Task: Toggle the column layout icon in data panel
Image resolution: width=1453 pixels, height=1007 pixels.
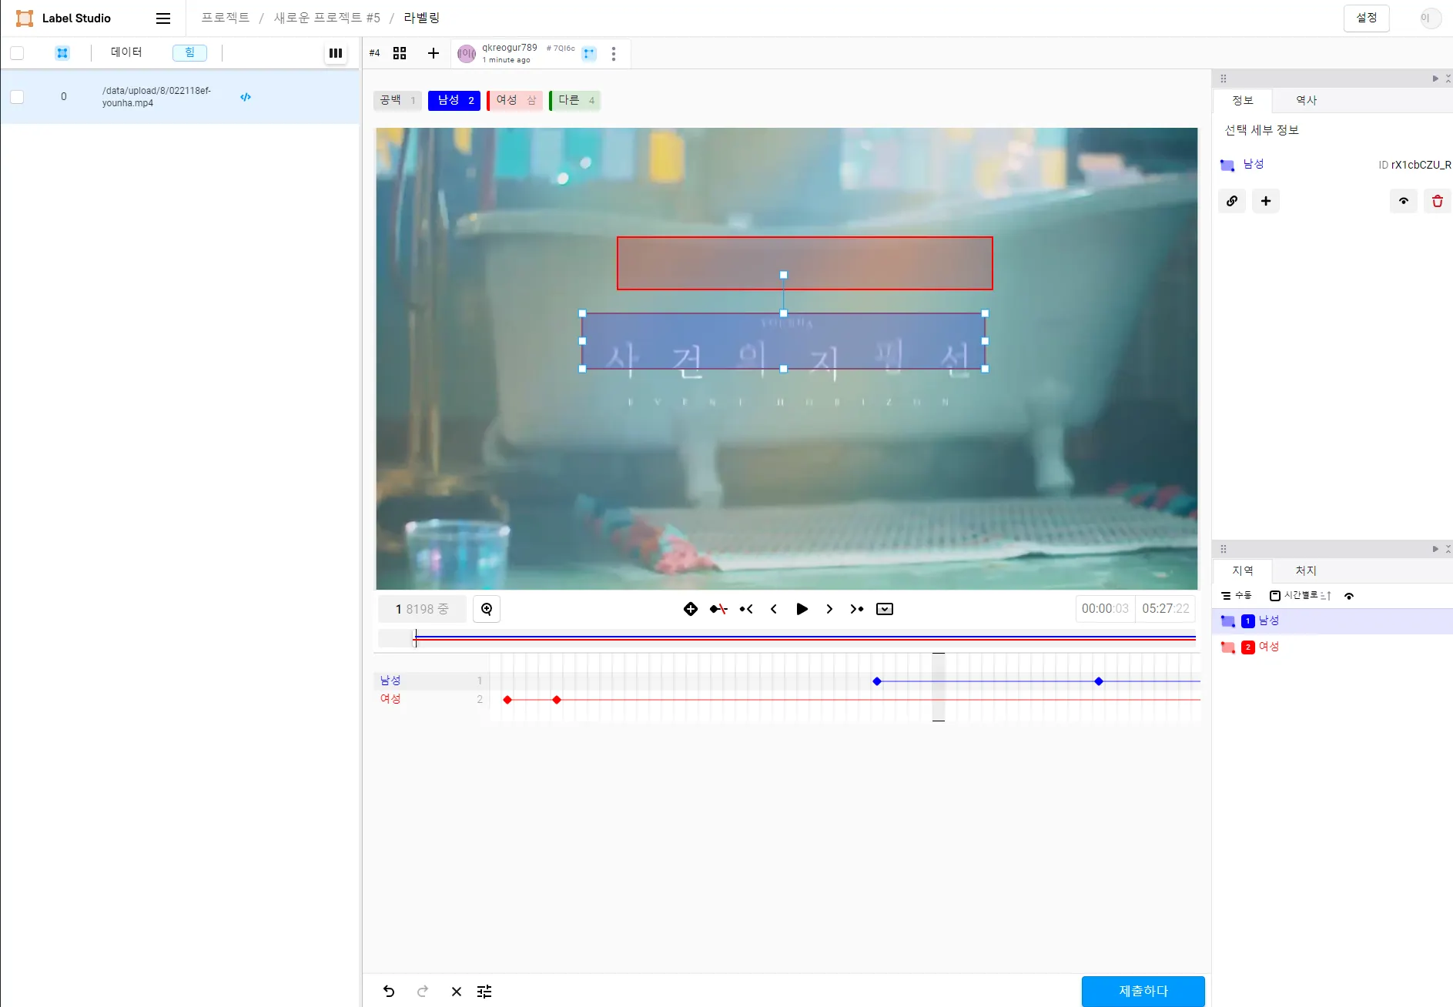Action: pos(336,53)
